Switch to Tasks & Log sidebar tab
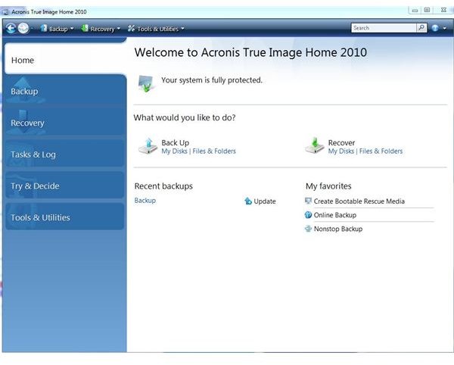Screen dimensions: 454x365 coord(65,154)
